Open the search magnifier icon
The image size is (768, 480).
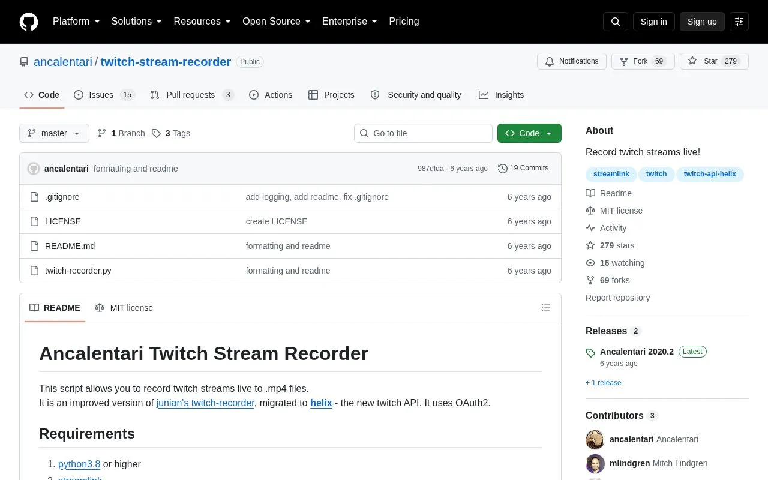pos(616,22)
